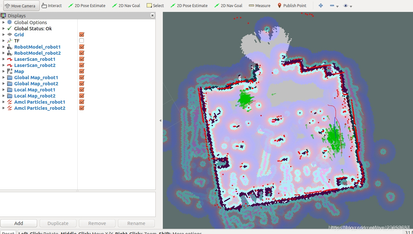
Task: Click the Displays panel monitor icon
Action: point(3,15)
